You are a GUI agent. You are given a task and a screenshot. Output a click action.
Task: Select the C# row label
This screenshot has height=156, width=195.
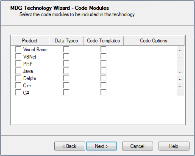[x=26, y=93]
